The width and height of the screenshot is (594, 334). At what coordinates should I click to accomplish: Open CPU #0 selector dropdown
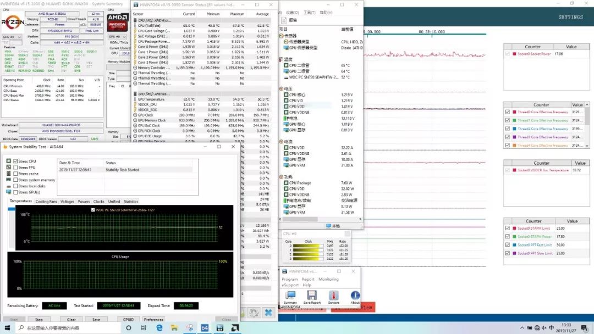(x=12, y=37)
